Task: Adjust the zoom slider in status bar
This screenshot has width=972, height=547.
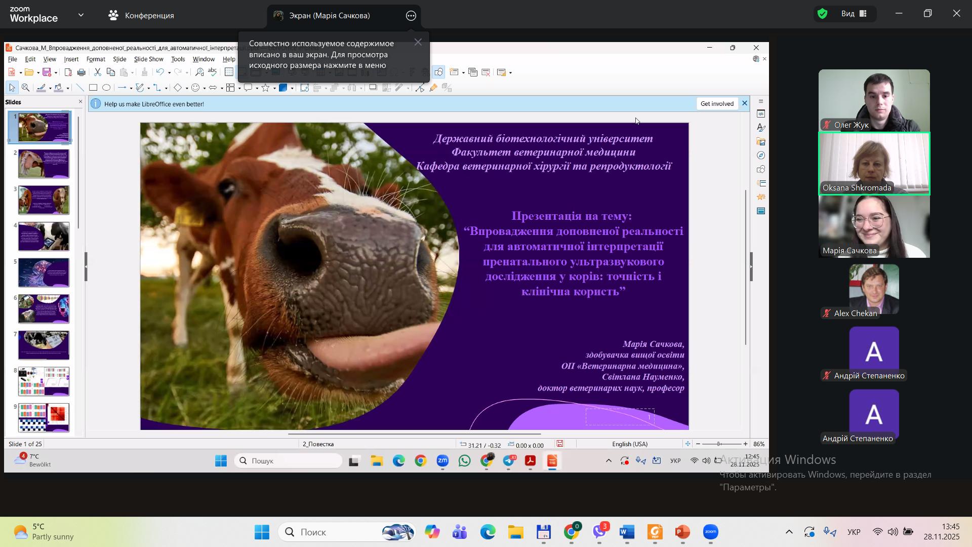Action: [719, 444]
